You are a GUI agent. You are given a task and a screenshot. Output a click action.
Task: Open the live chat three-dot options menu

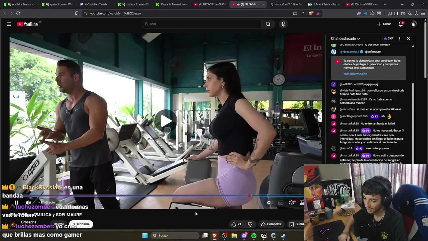click(x=400, y=38)
